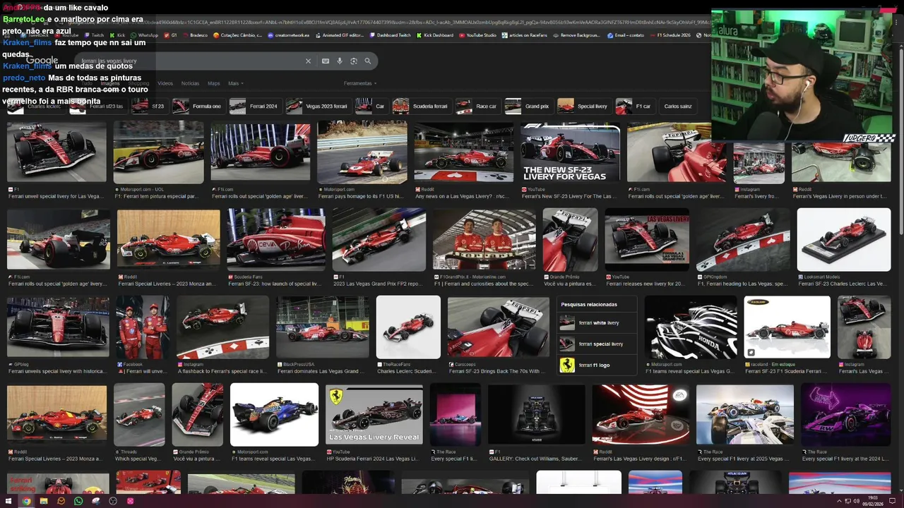The height and width of the screenshot is (508, 904).
Task: Filter images by Vegas 2023 ferrari chip
Action: pos(318,106)
